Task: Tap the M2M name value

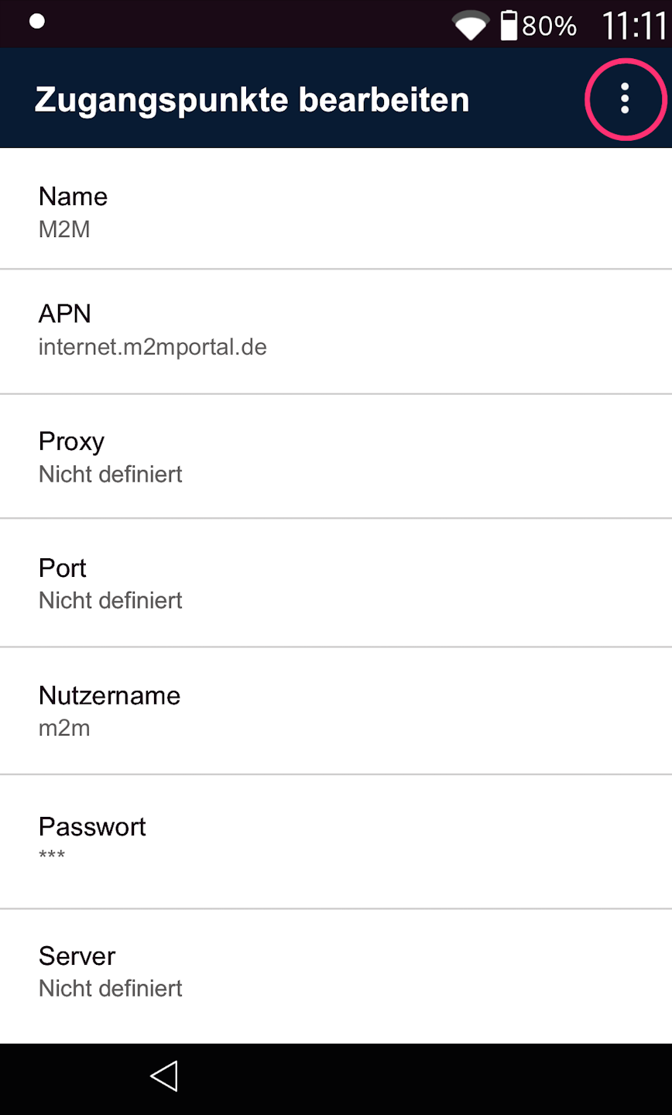Action: coord(64,229)
